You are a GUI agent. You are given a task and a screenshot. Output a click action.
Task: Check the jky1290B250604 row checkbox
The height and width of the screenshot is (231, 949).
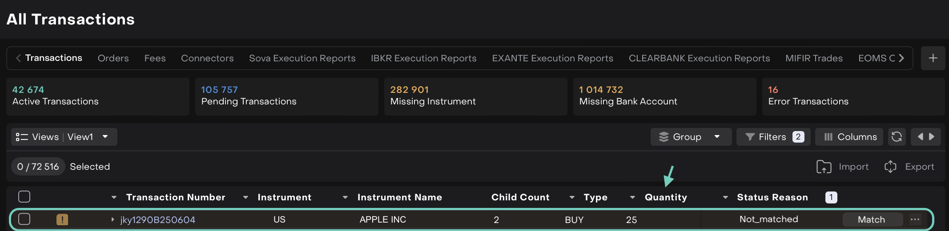24,219
